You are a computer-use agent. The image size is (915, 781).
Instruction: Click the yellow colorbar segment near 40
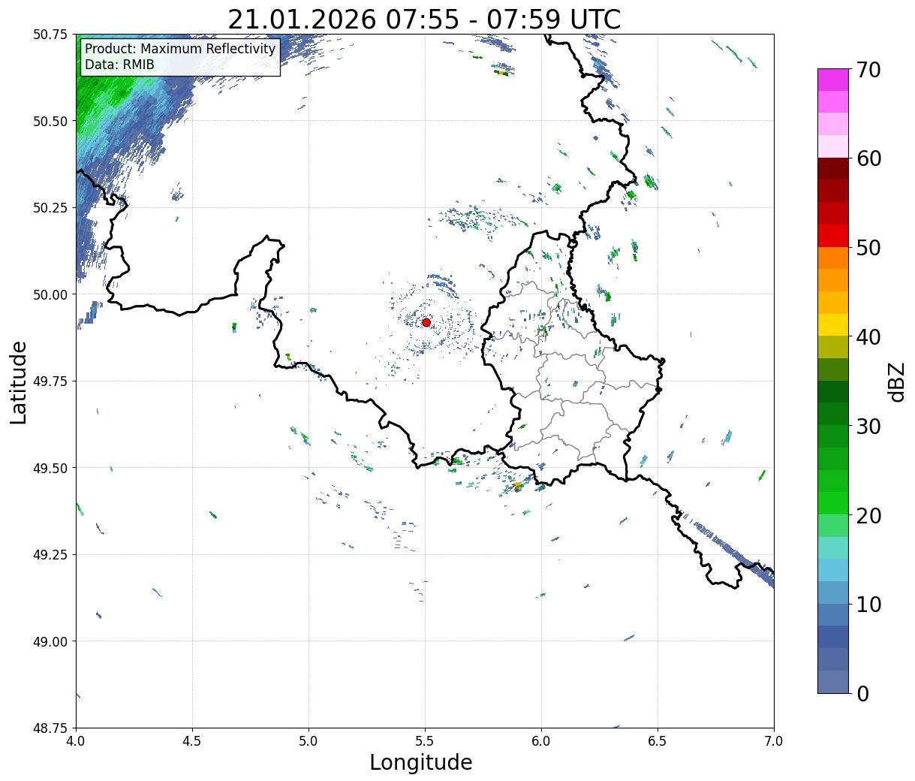[833, 325]
